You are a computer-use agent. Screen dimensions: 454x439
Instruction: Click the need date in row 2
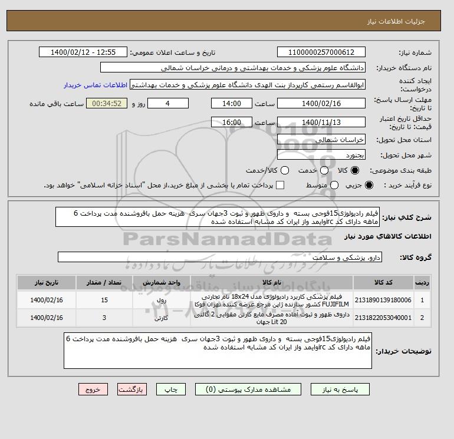coord(47,318)
